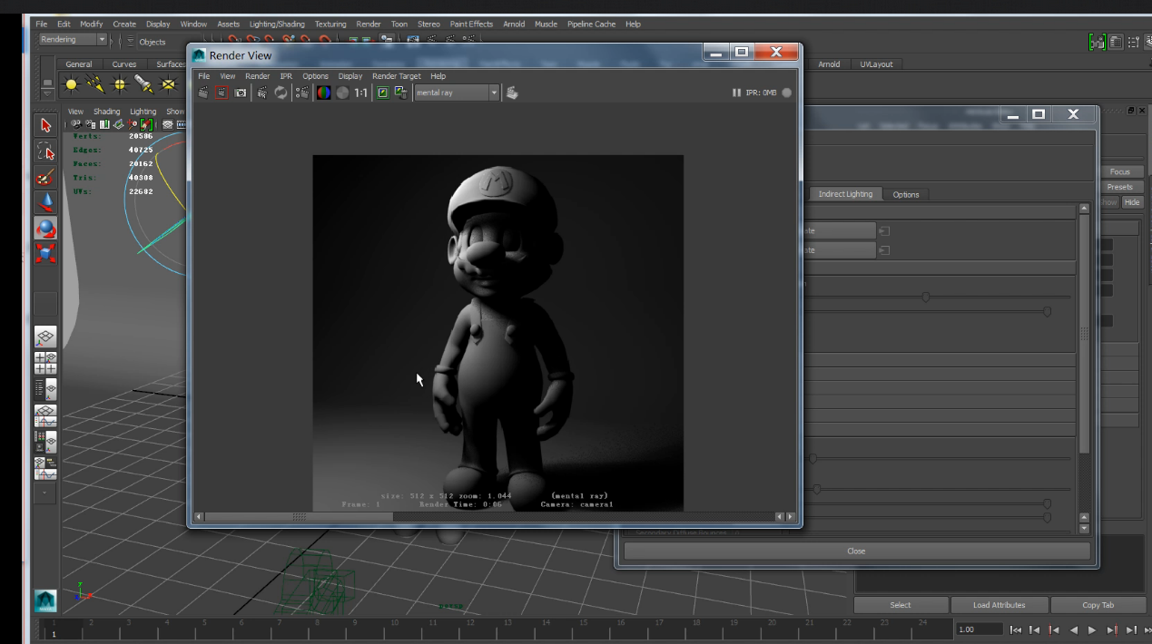
Task: Take a snapshot with camera icon
Action: (x=241, y=93)
